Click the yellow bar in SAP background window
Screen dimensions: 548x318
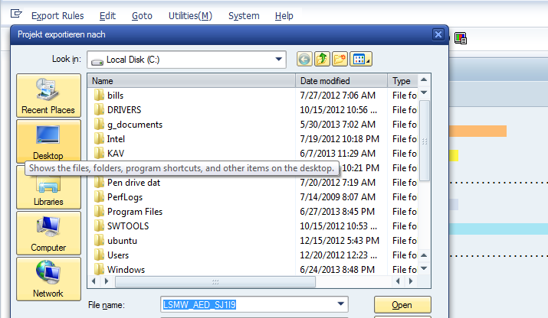(x=454, y=155)
